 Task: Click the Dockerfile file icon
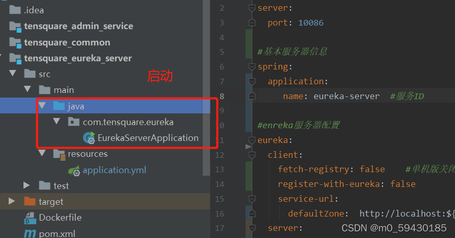[x=30, y=218]
